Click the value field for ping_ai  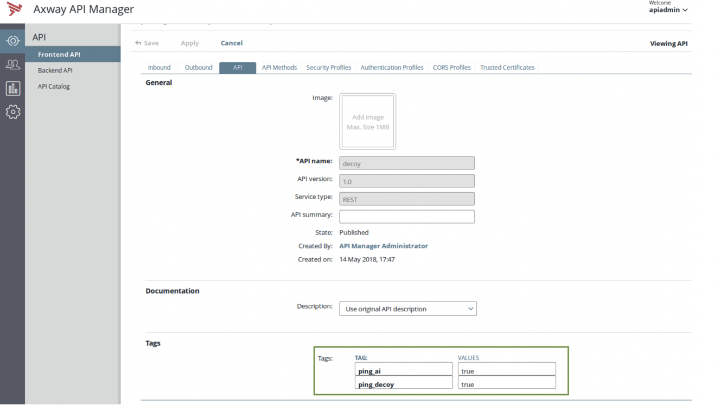pos(507,369)
